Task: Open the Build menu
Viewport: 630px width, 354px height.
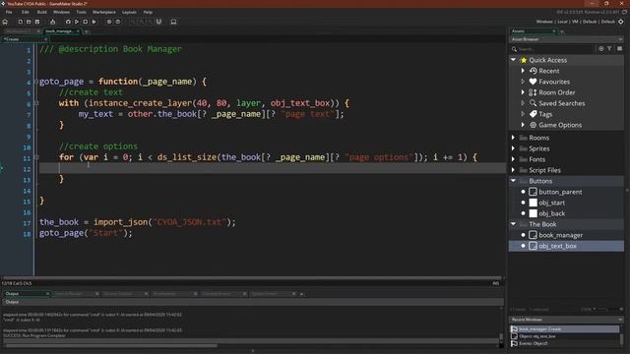Action: coord(41,12)
